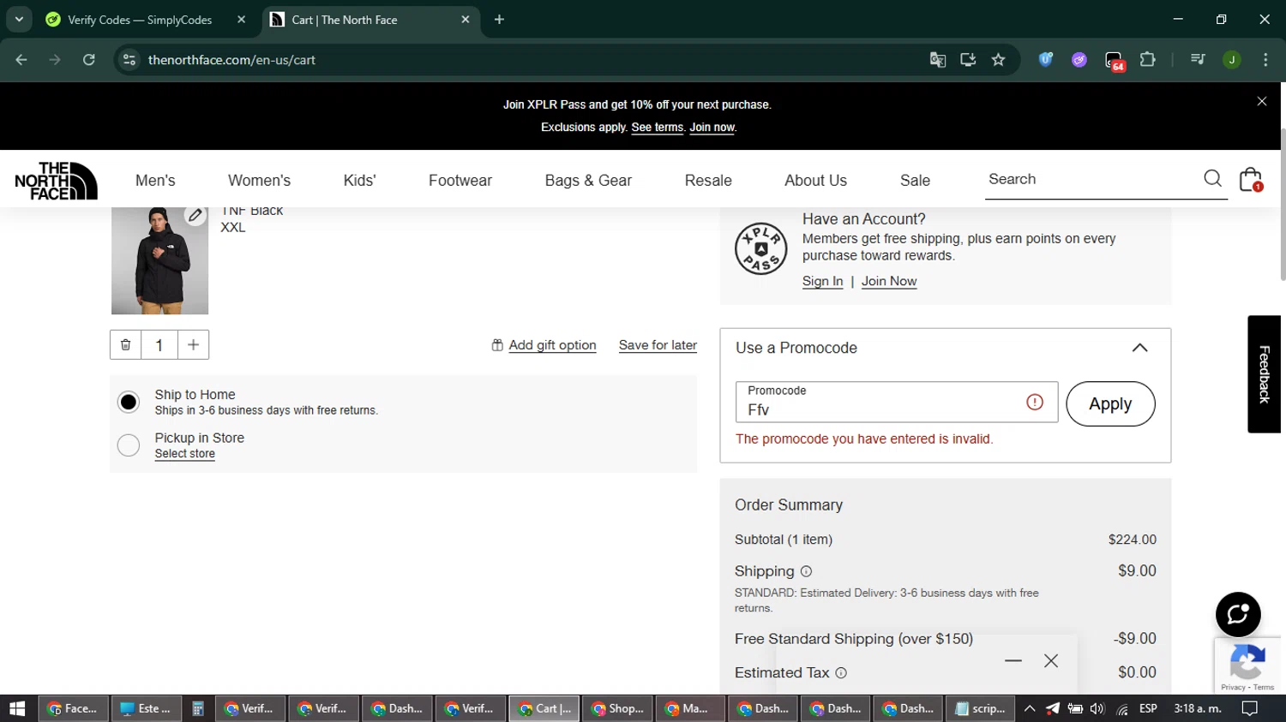Open Women's menu
Screen dimensions: 1286x722
pyautogui.click(x=259, y=181)
